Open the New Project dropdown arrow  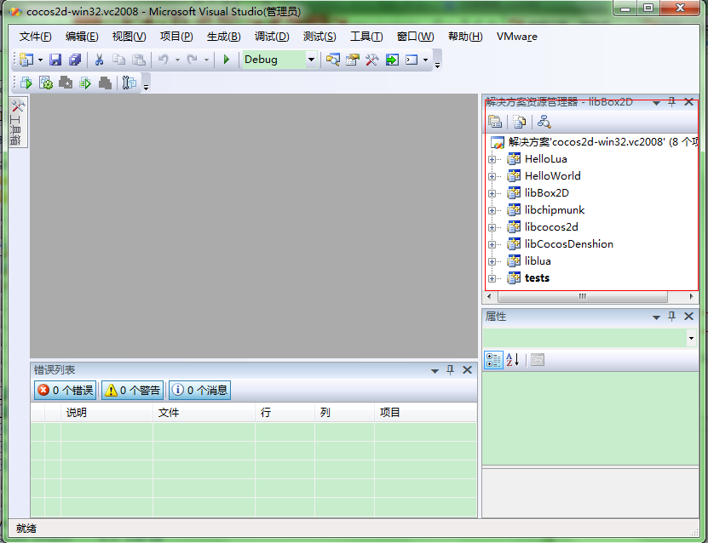40,60
